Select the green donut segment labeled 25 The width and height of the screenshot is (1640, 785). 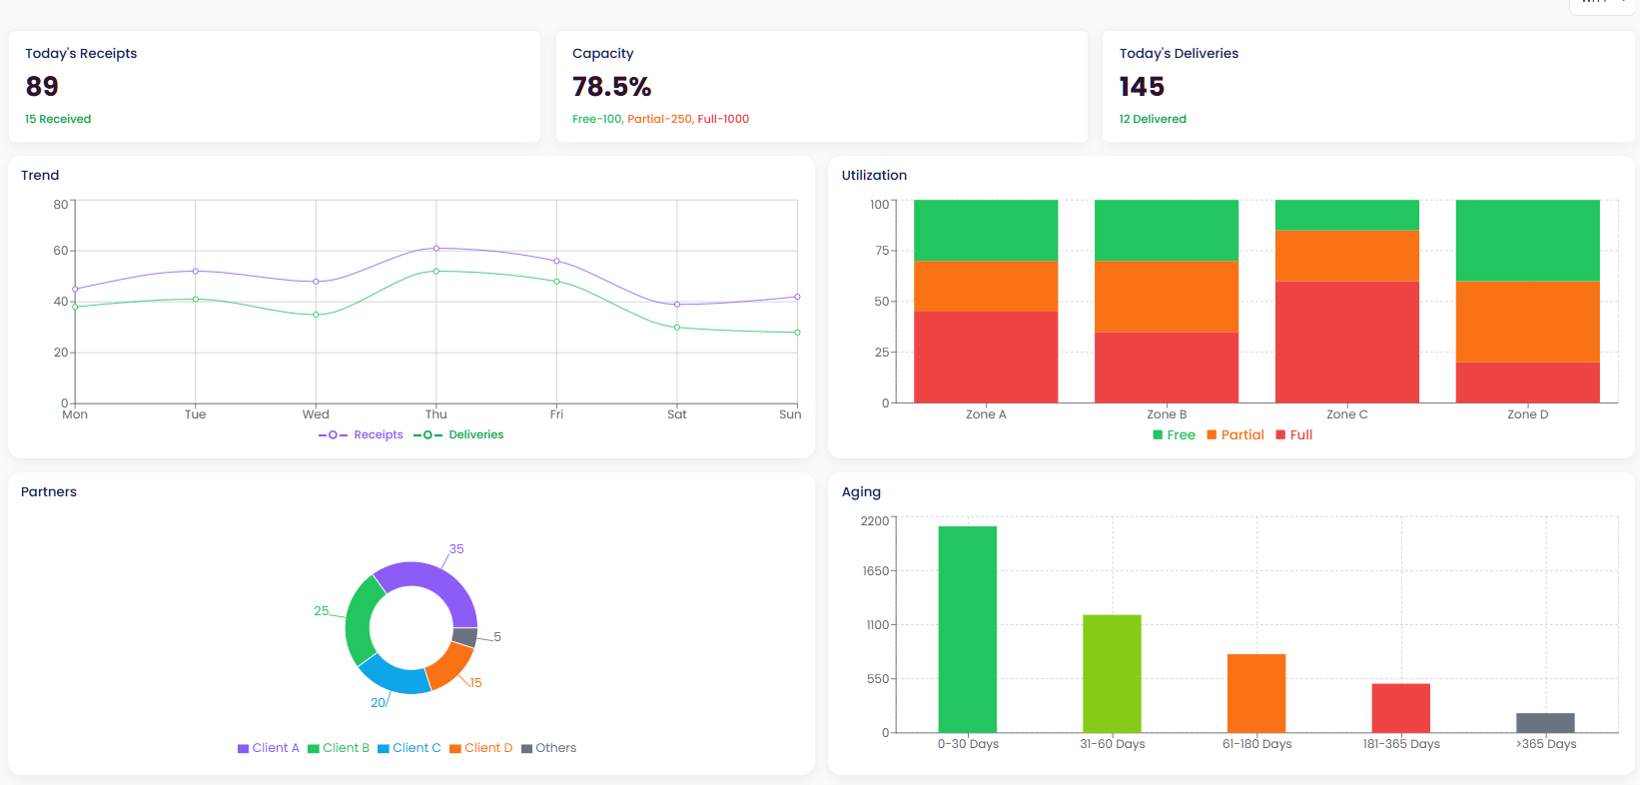360,621
